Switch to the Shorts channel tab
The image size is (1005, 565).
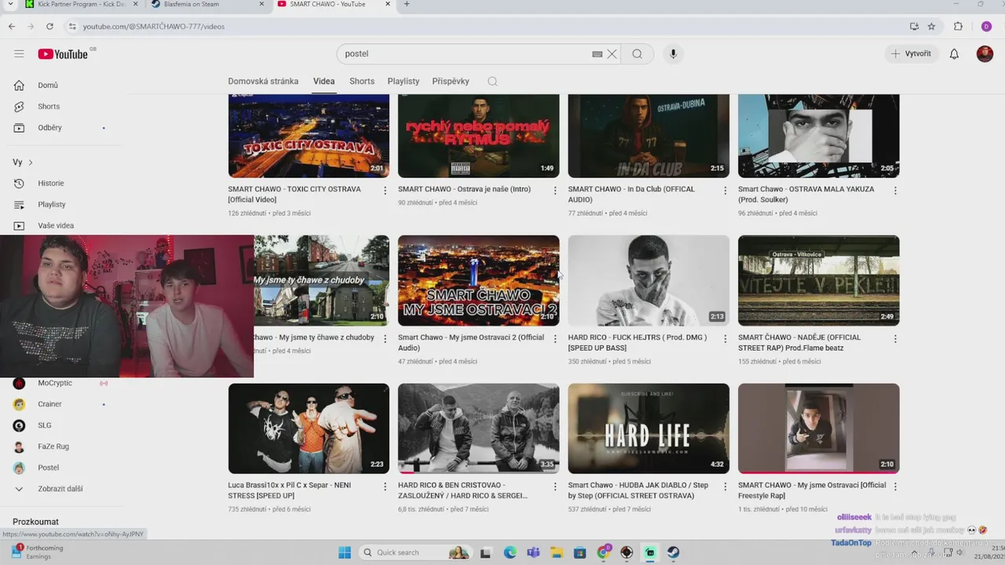(x=362, y=82)
